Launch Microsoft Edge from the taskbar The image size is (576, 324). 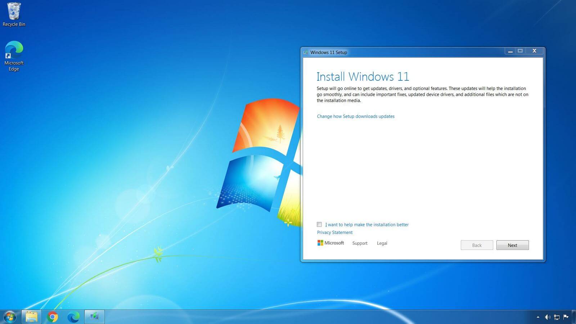(x=73, y=317)
